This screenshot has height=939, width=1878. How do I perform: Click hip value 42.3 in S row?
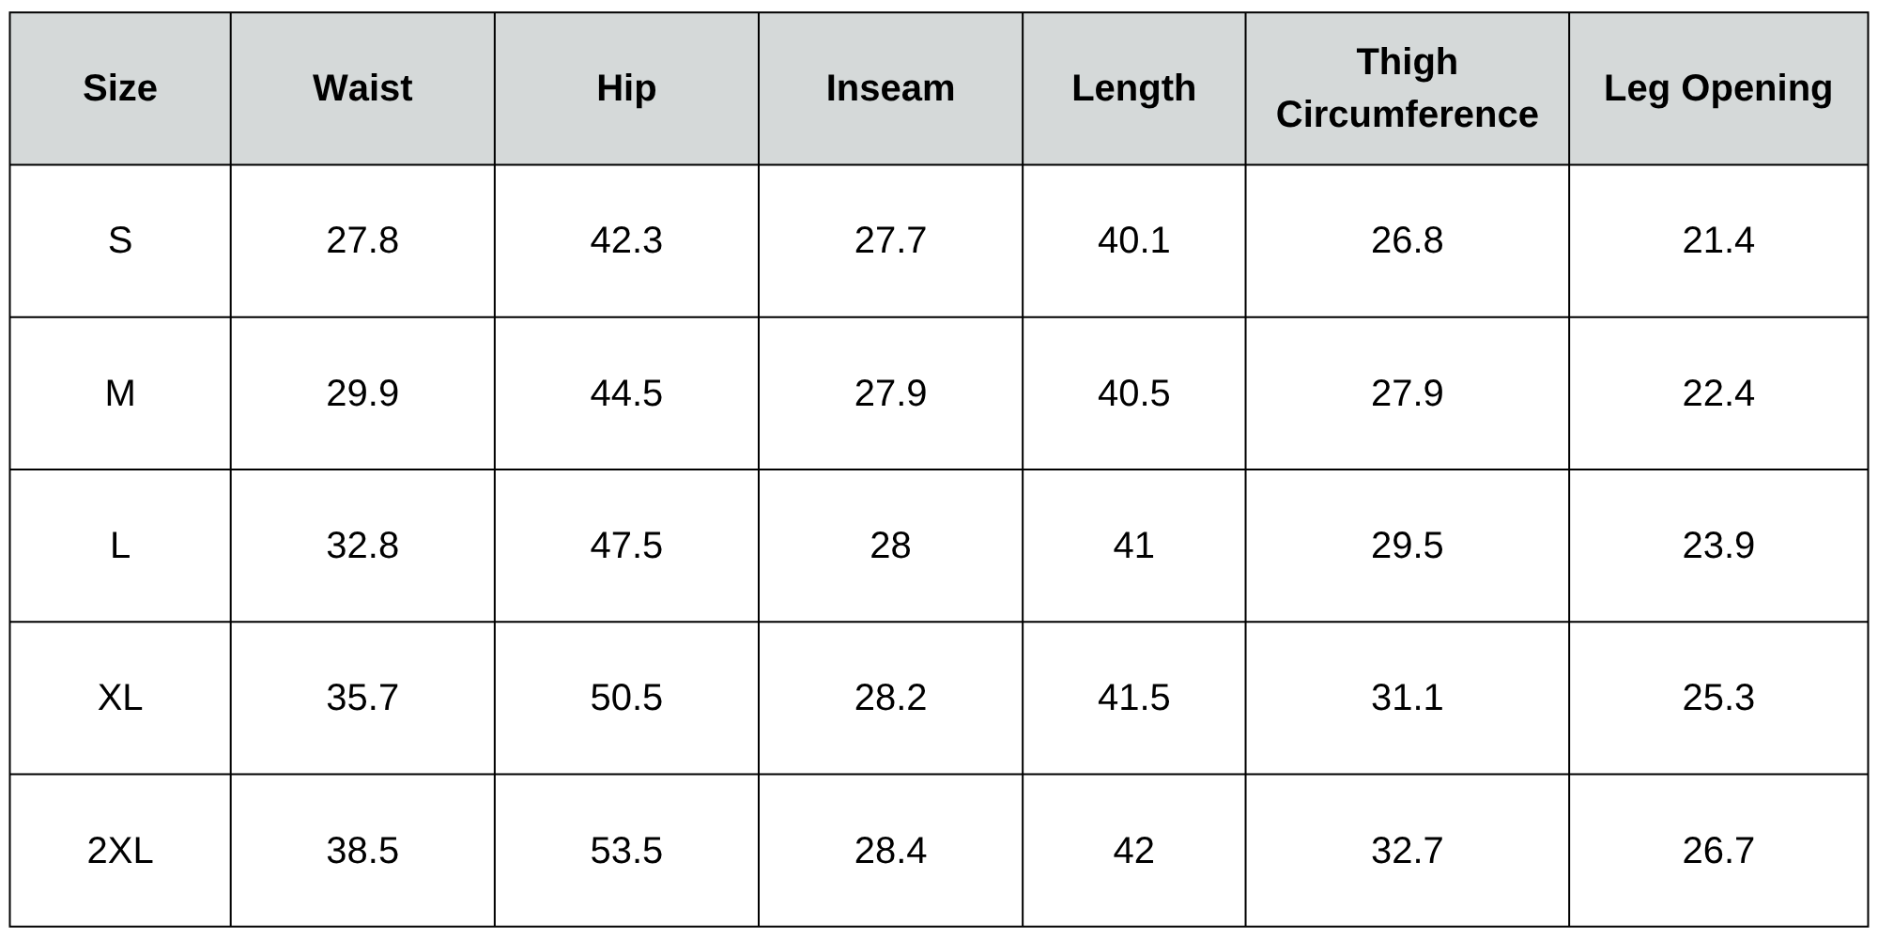626,240
